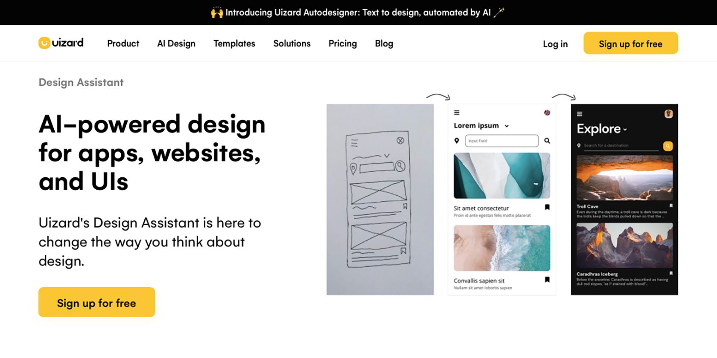The image size is (717, 358).
Task: Go to the Pricing page
Action: (x=343, y=43)
